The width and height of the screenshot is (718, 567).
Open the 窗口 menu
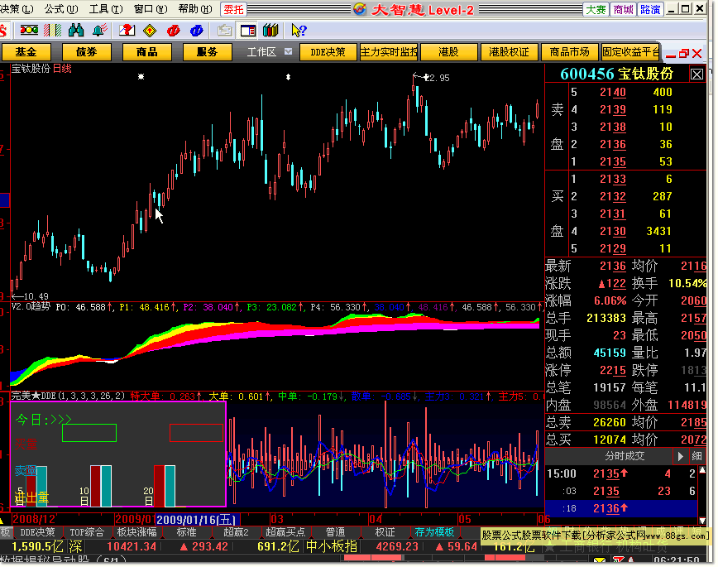[x=151, y=9]
